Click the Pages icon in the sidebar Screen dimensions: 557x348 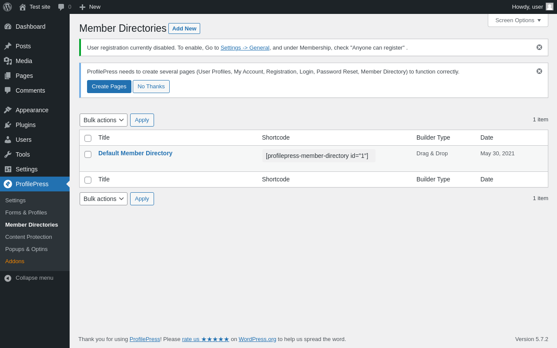(8, 76)
